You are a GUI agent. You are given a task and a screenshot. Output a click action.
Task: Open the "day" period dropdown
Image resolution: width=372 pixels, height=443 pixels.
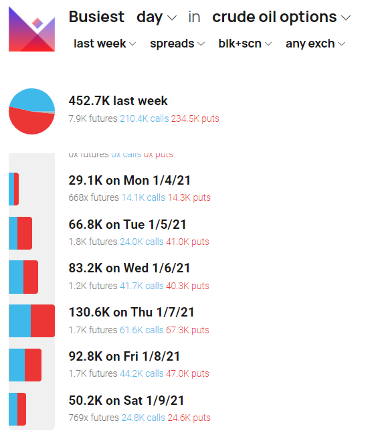click(157, 17)
